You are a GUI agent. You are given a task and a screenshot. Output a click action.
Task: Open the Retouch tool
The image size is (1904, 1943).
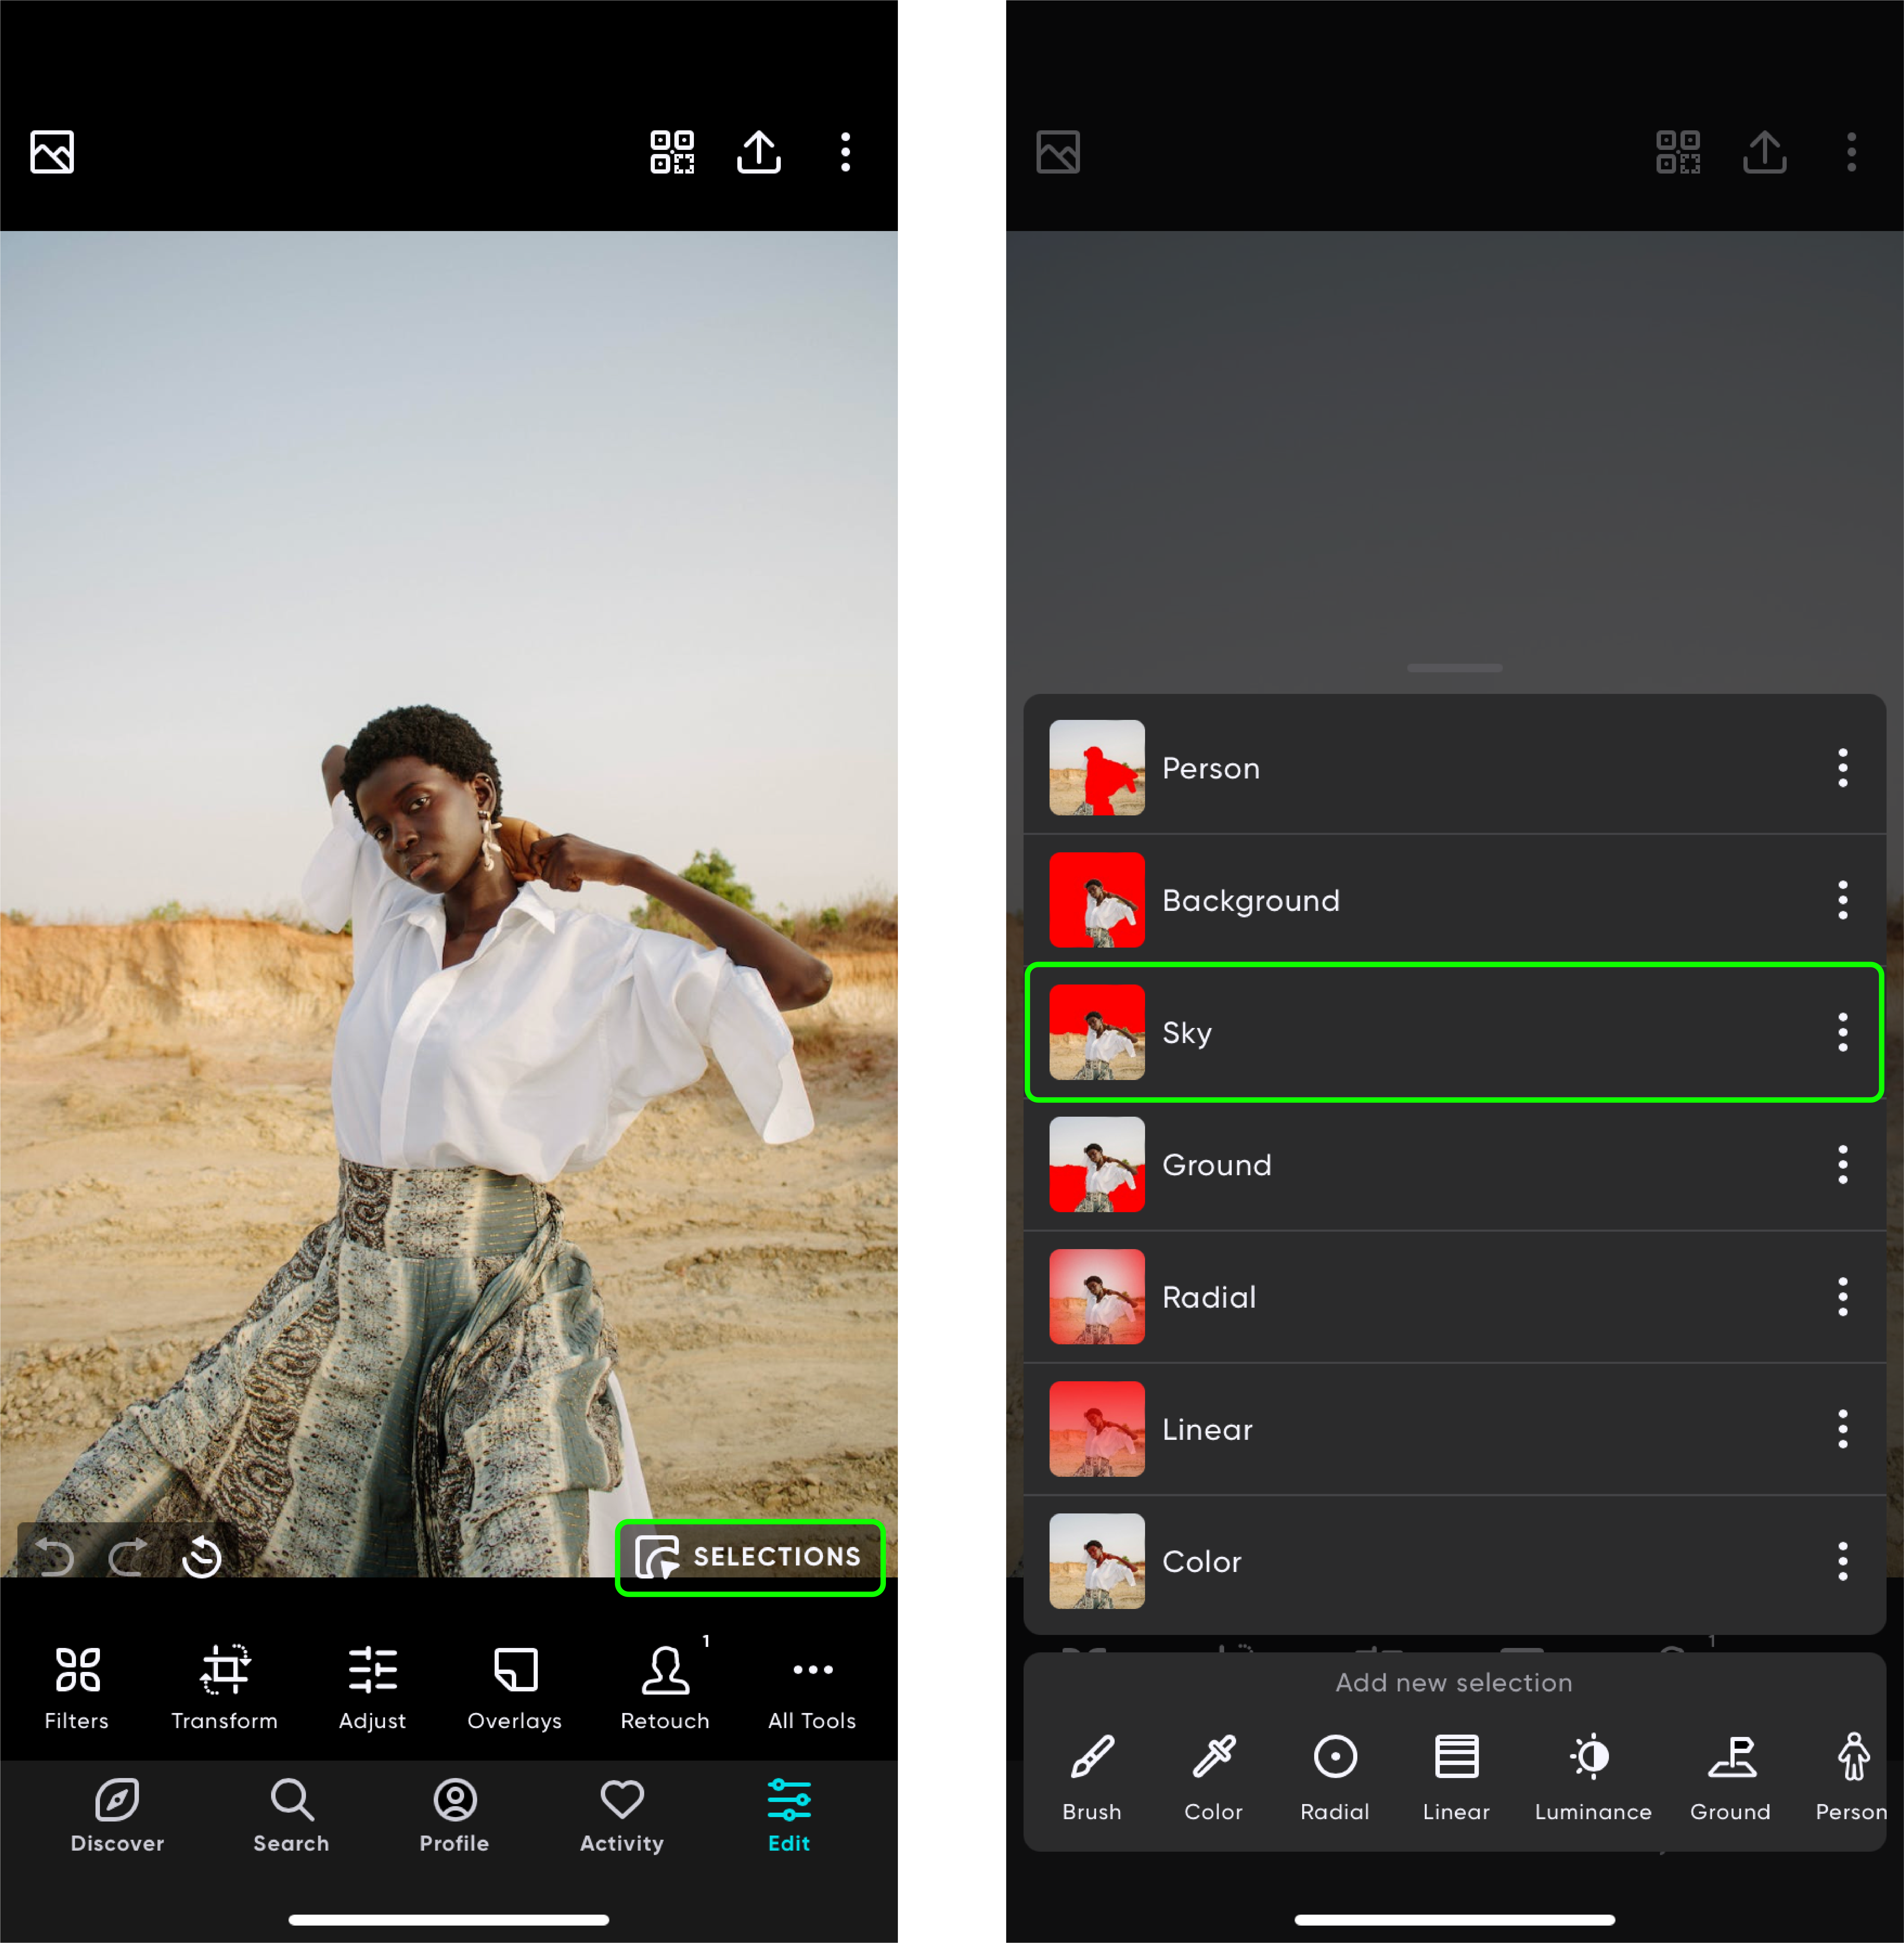pyautogui.click(x=665, y=1688)
